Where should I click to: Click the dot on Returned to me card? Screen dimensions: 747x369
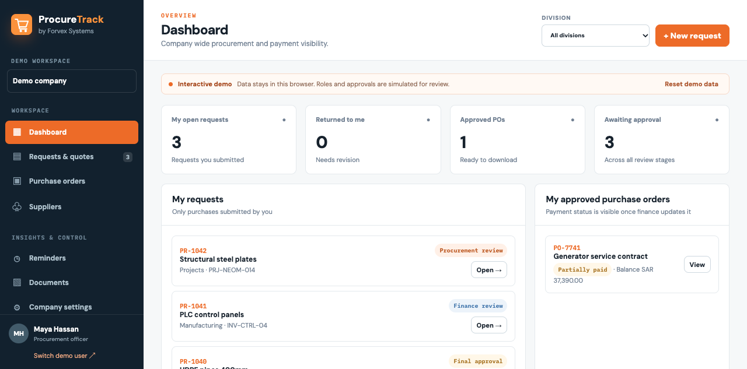[x=428, y=120]
